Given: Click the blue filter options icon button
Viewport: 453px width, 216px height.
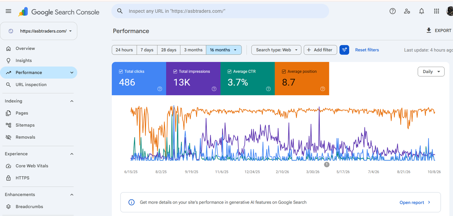Looking at the screenshot, I should [x=344, y=50].
